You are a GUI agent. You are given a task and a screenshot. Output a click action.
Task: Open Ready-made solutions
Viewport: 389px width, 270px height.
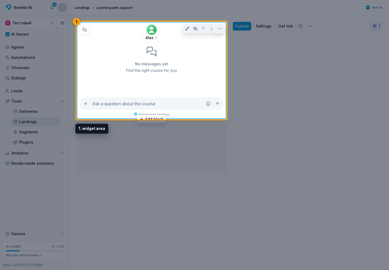coord(35,163)
